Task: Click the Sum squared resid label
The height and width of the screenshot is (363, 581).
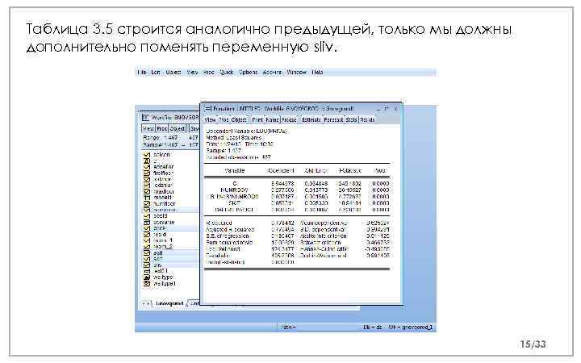Action: (x=229, y=242)
